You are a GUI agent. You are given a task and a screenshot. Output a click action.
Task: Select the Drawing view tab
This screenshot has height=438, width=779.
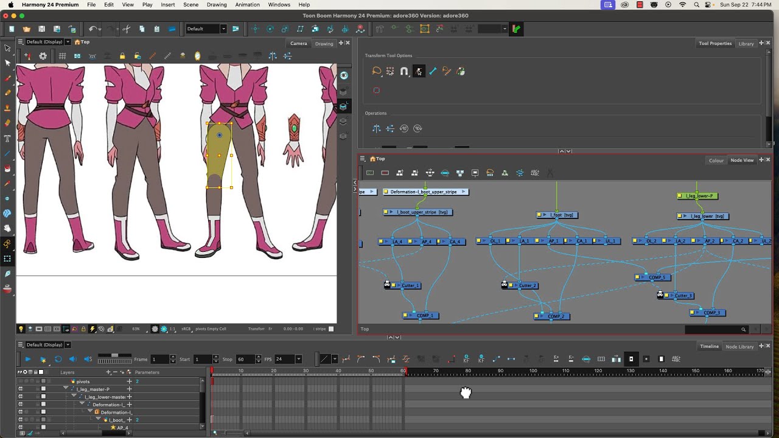click(x=324, y=44)
